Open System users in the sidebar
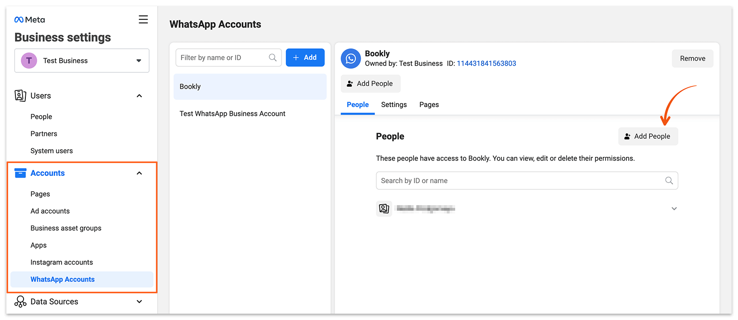 52,151
